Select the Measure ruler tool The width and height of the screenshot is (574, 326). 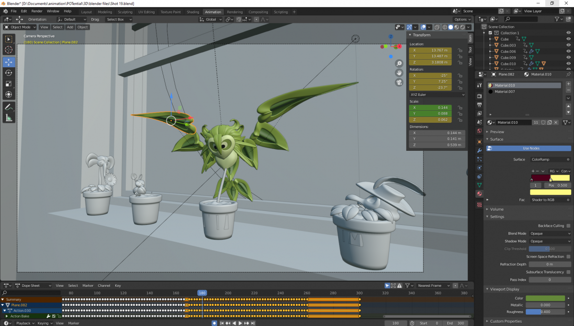(9, 117)
